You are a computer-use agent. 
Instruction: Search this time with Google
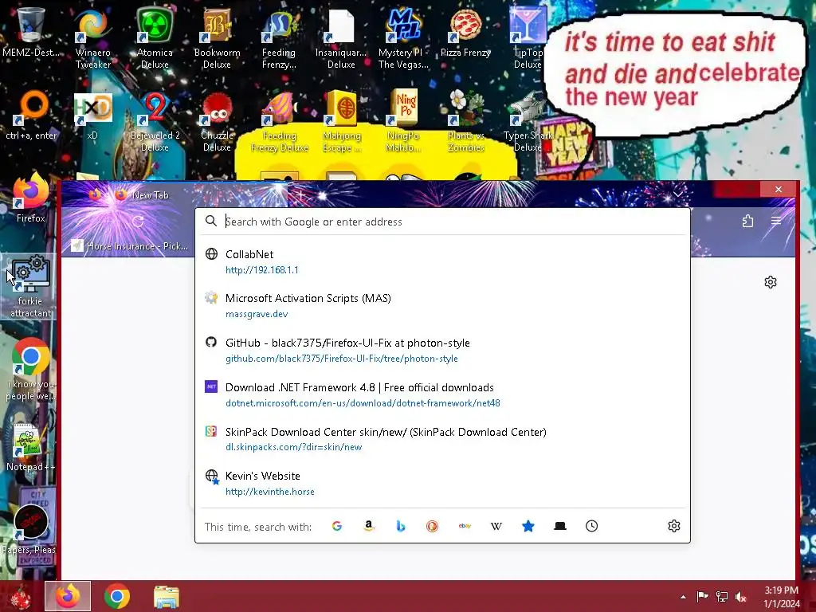337,526
